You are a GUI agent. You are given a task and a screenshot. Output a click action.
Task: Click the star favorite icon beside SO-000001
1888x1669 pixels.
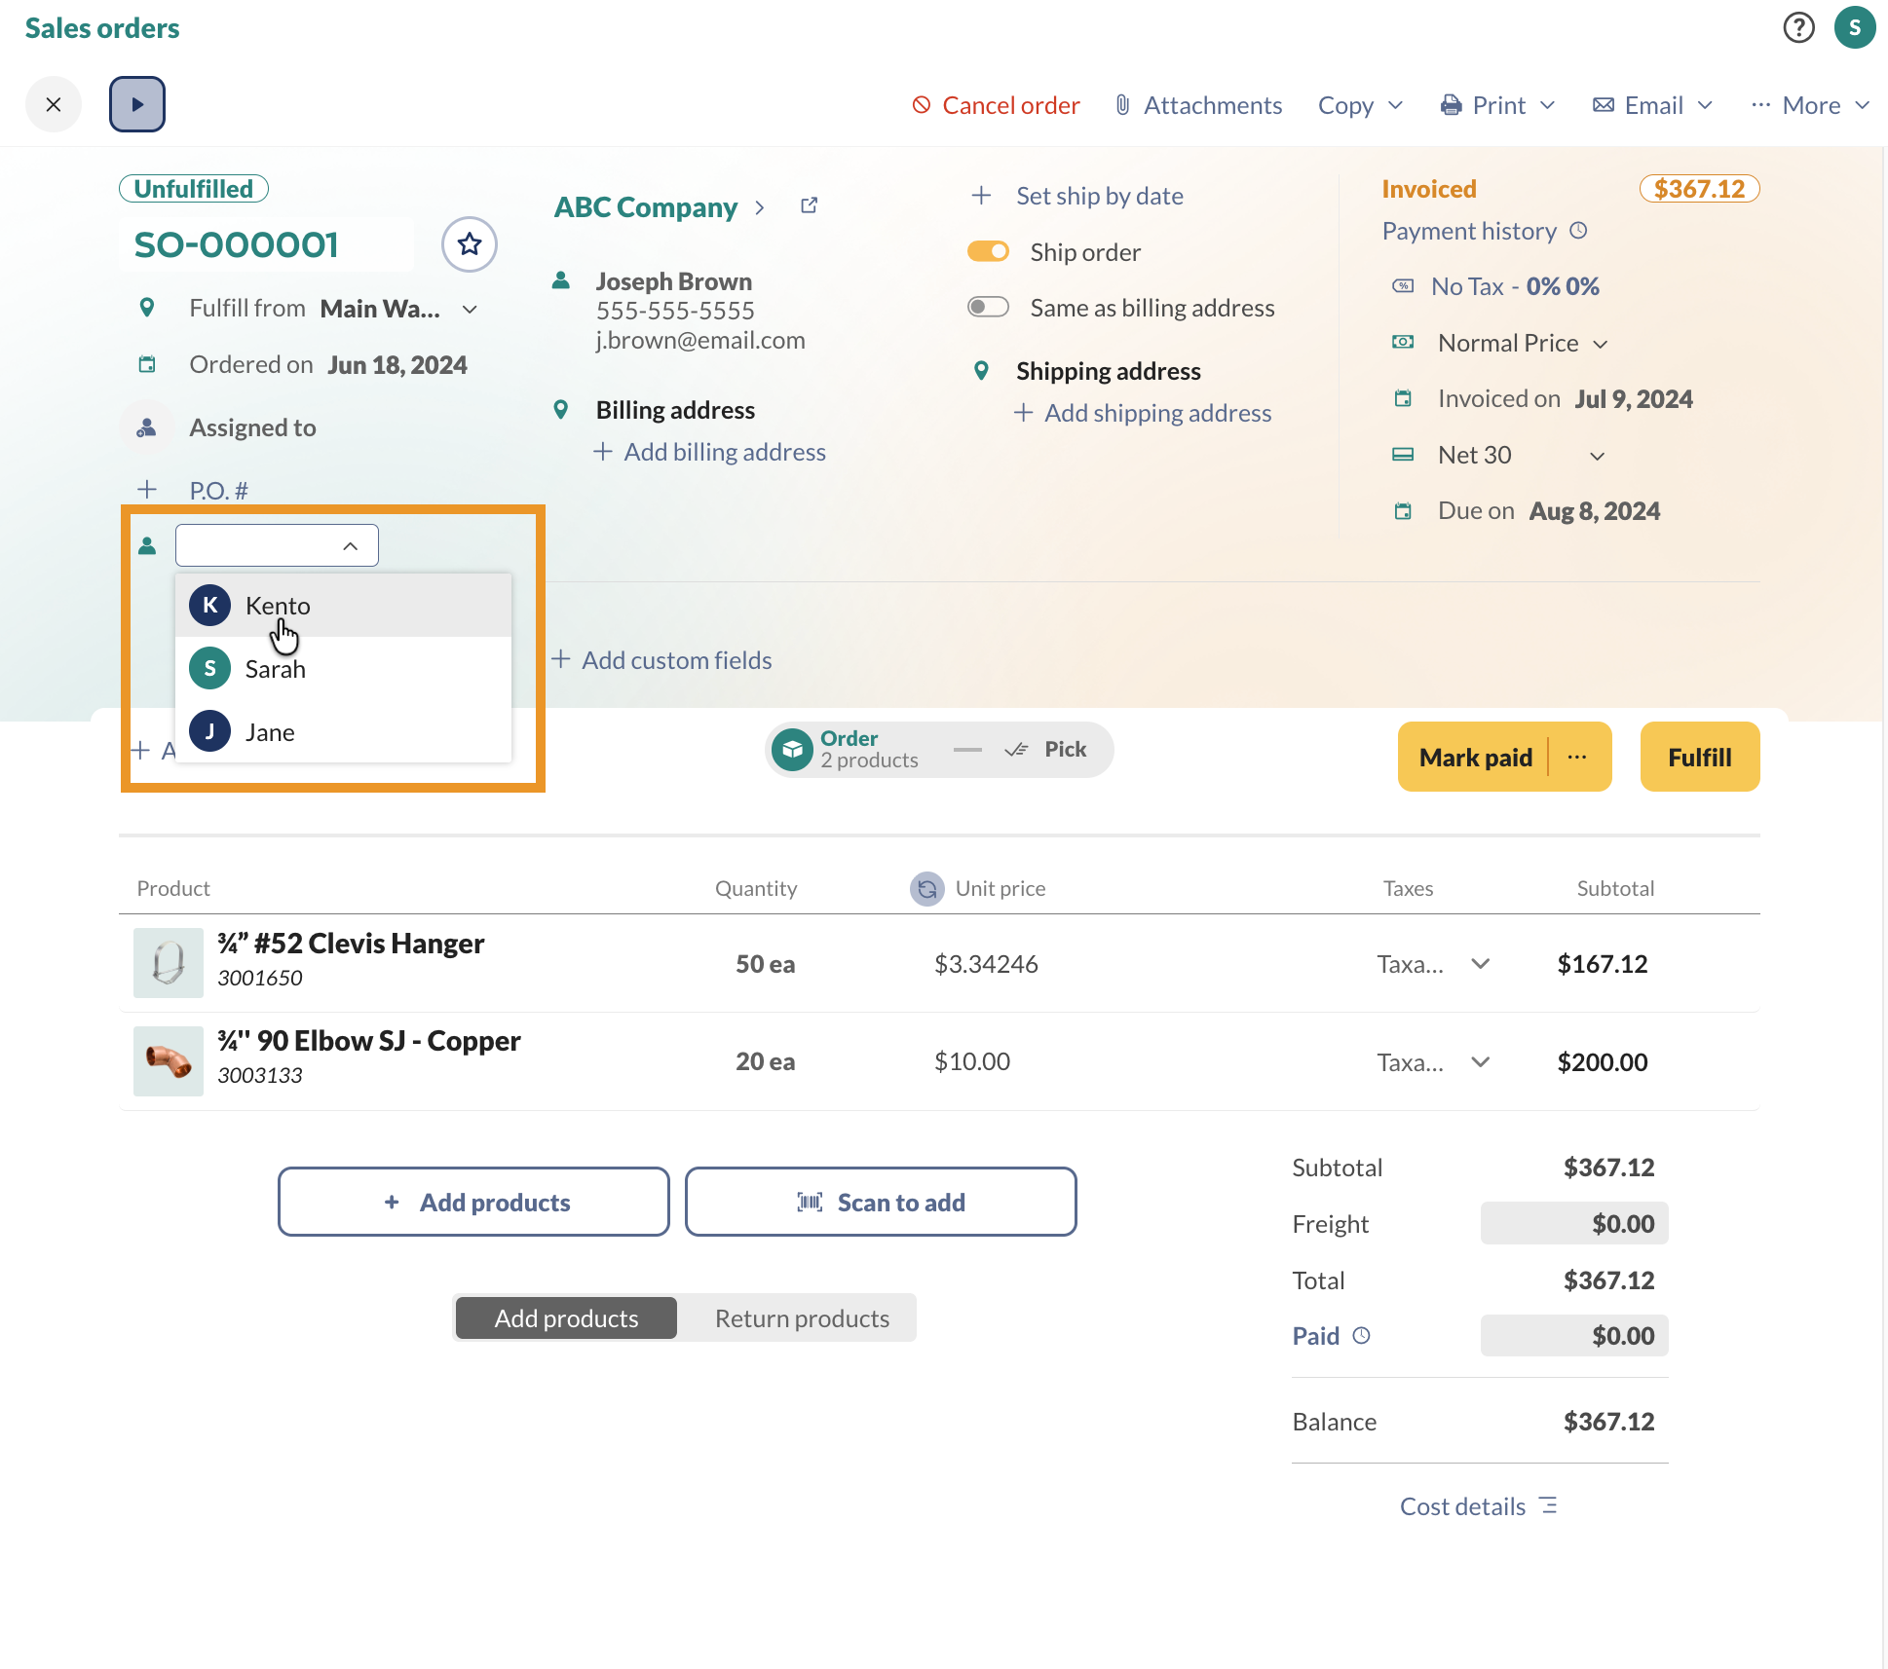470,244
